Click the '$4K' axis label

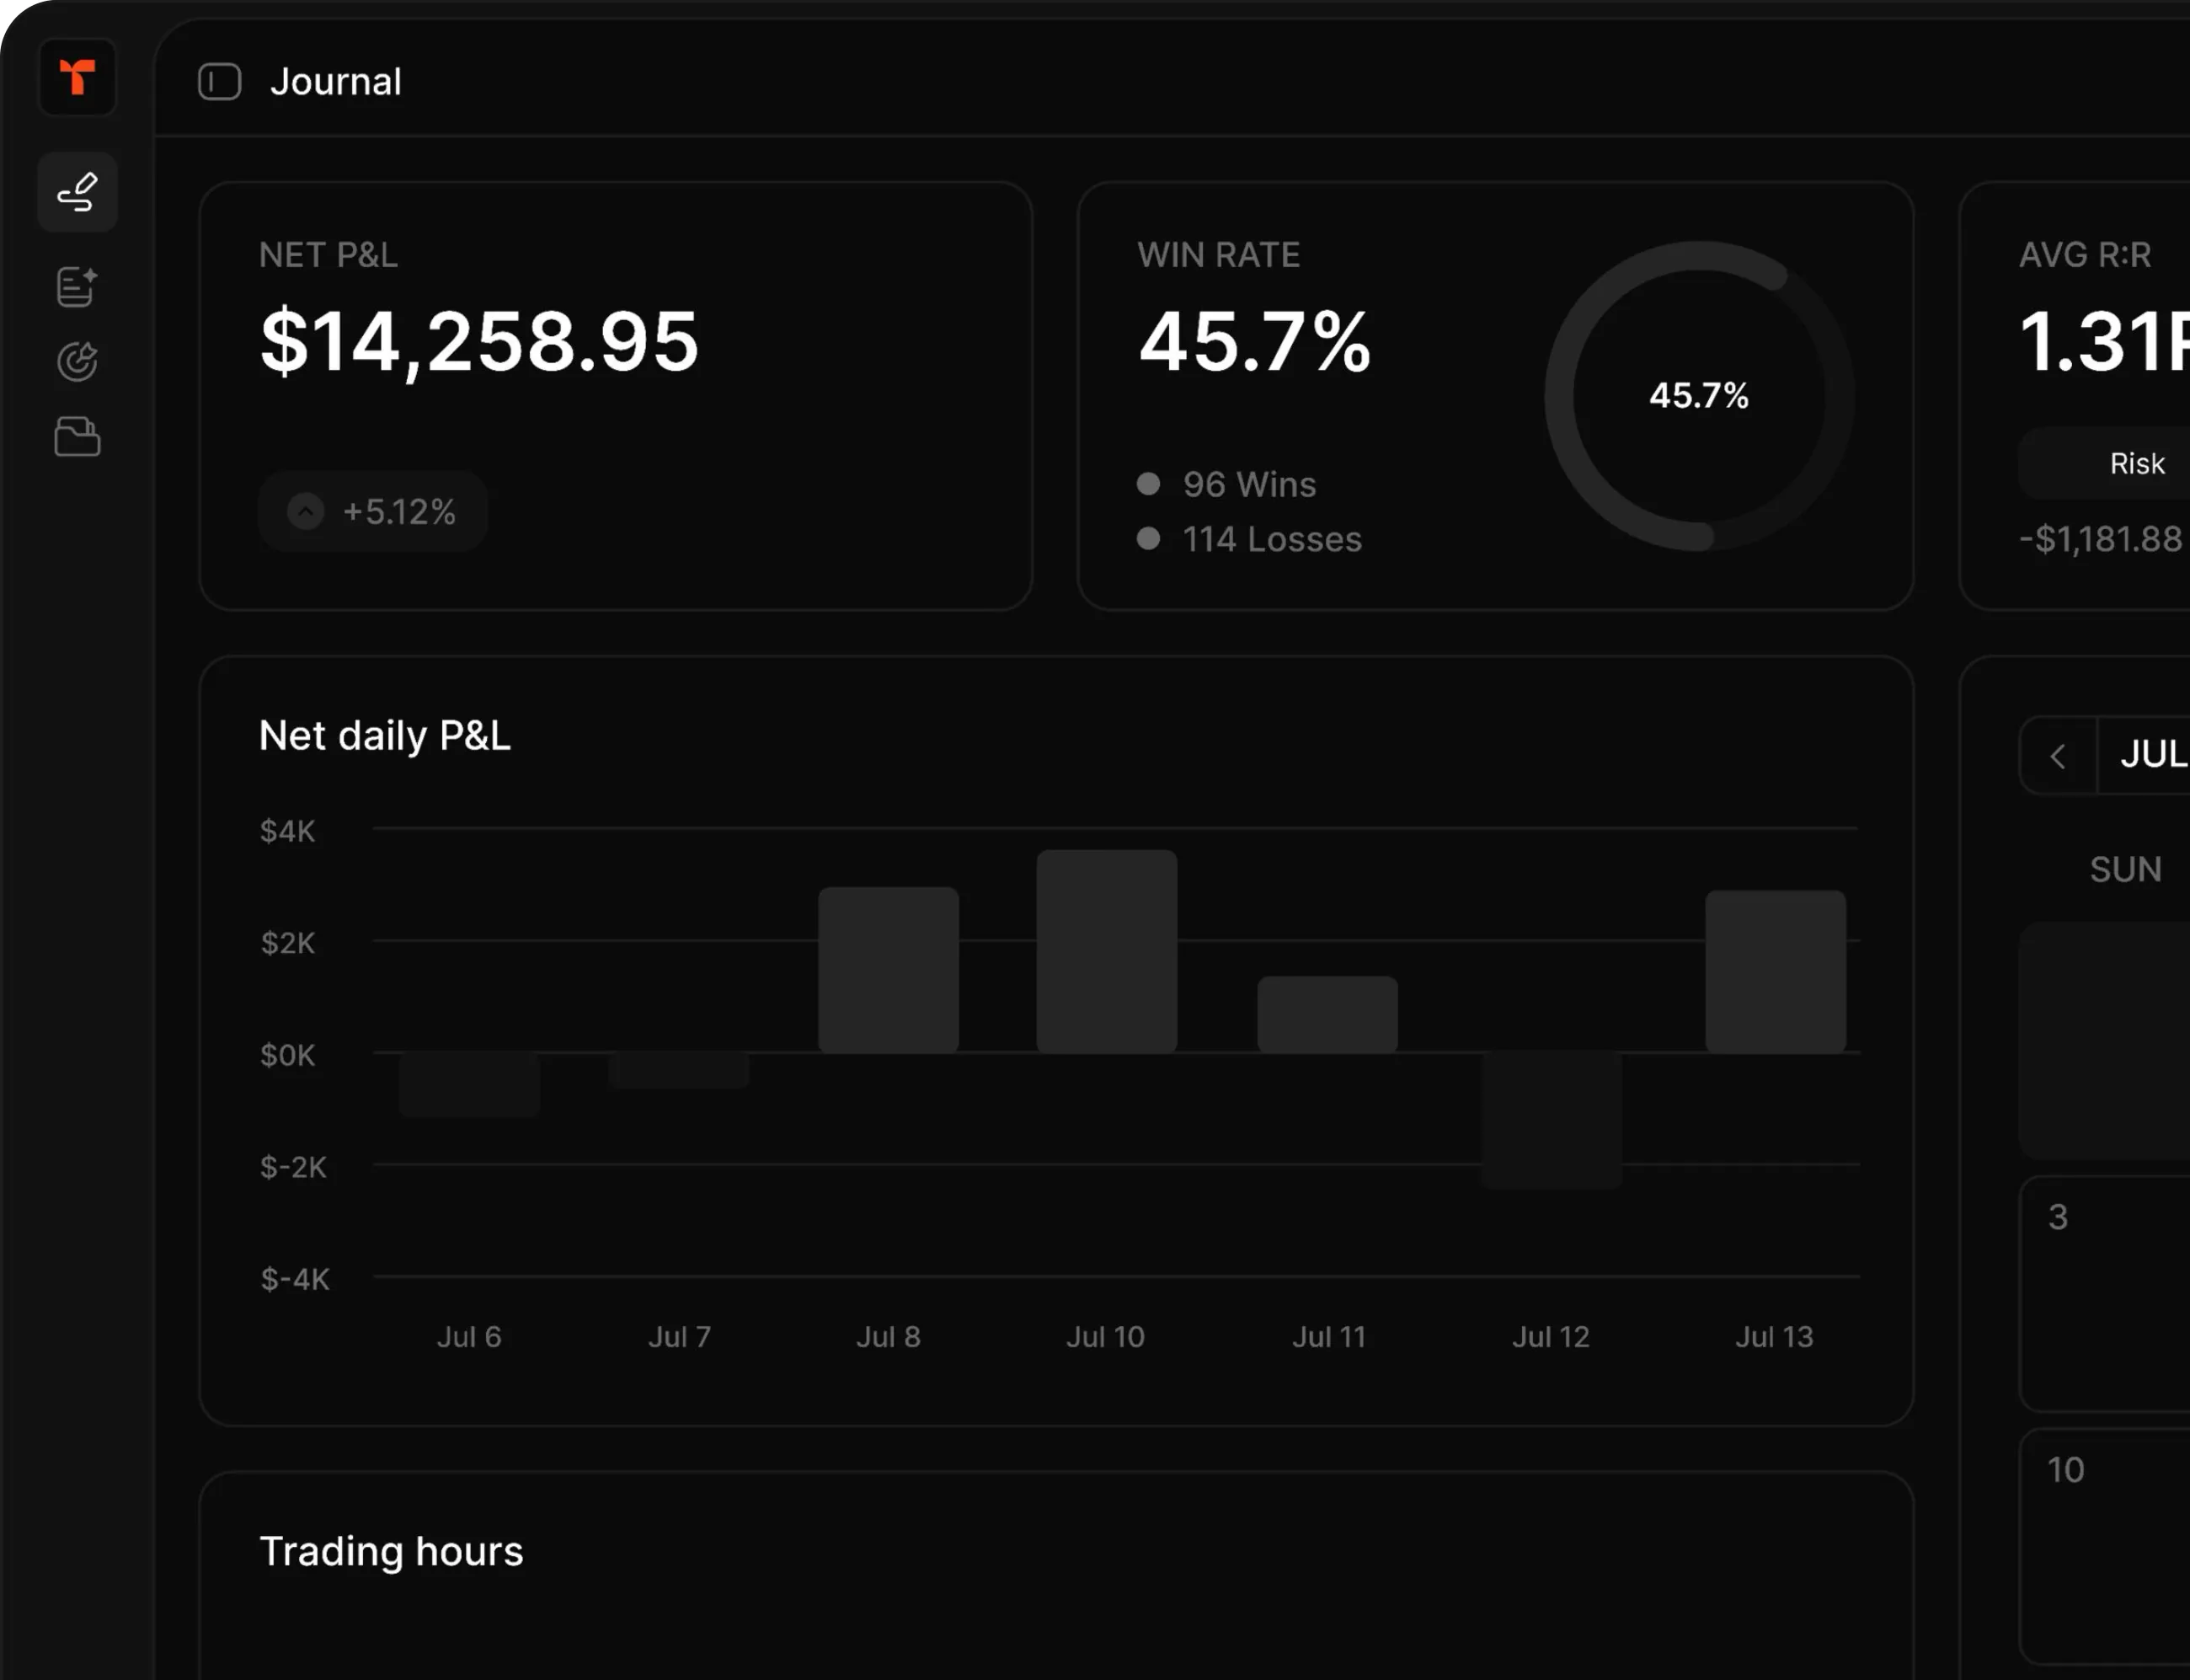point(288,831)
